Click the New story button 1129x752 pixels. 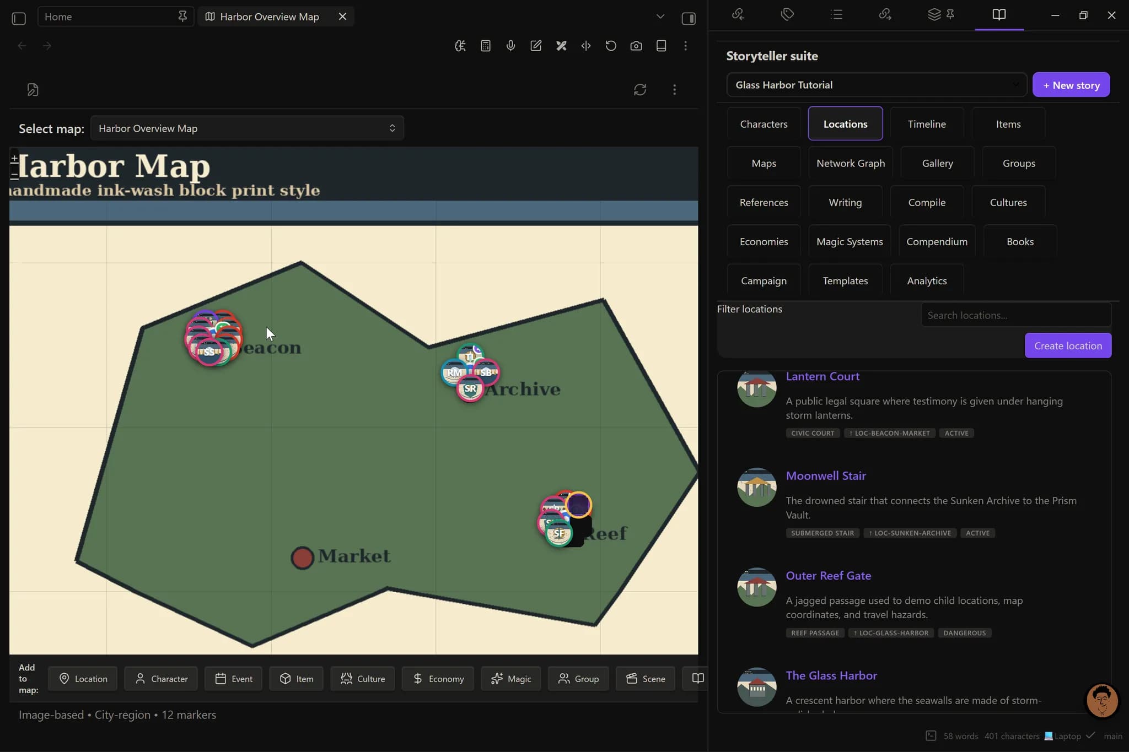[x=1071, y=85]
